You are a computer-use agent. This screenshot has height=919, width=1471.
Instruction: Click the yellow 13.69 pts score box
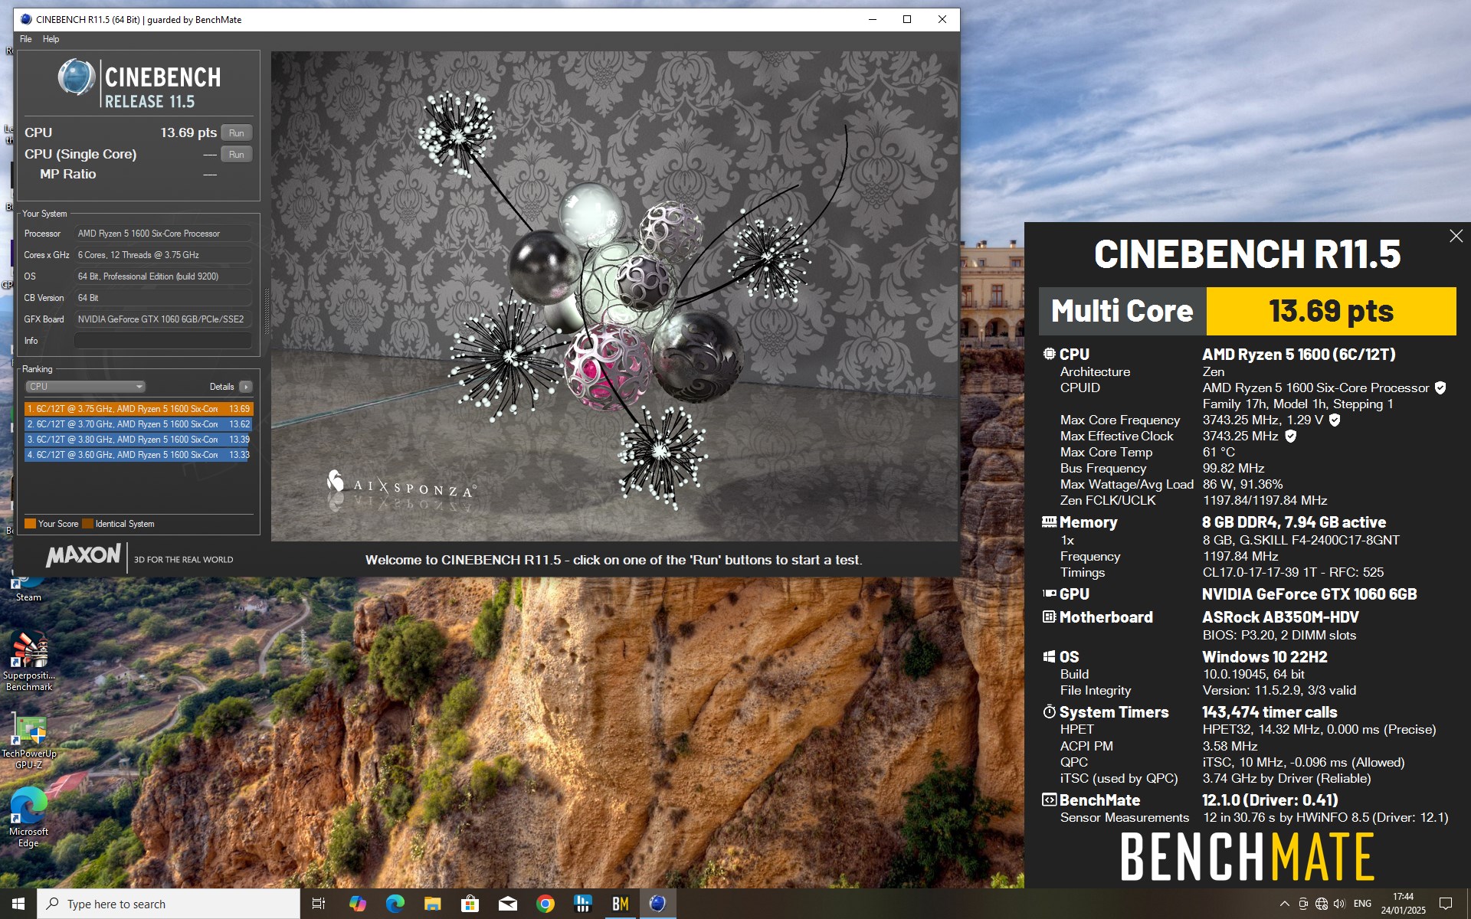click(x=1331, y=311)
